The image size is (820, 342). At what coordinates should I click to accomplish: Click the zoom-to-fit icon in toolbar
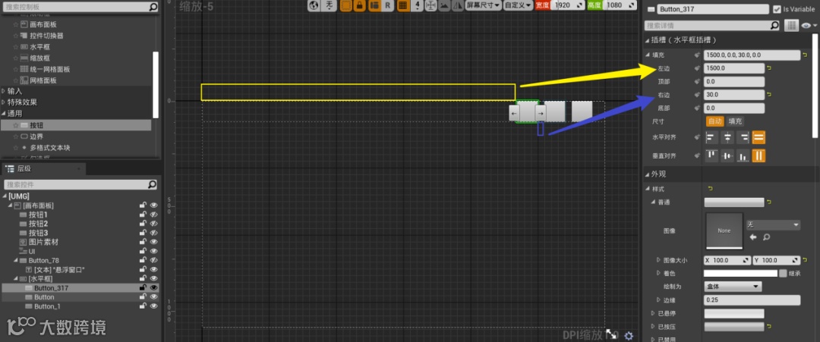click(430, 5)
